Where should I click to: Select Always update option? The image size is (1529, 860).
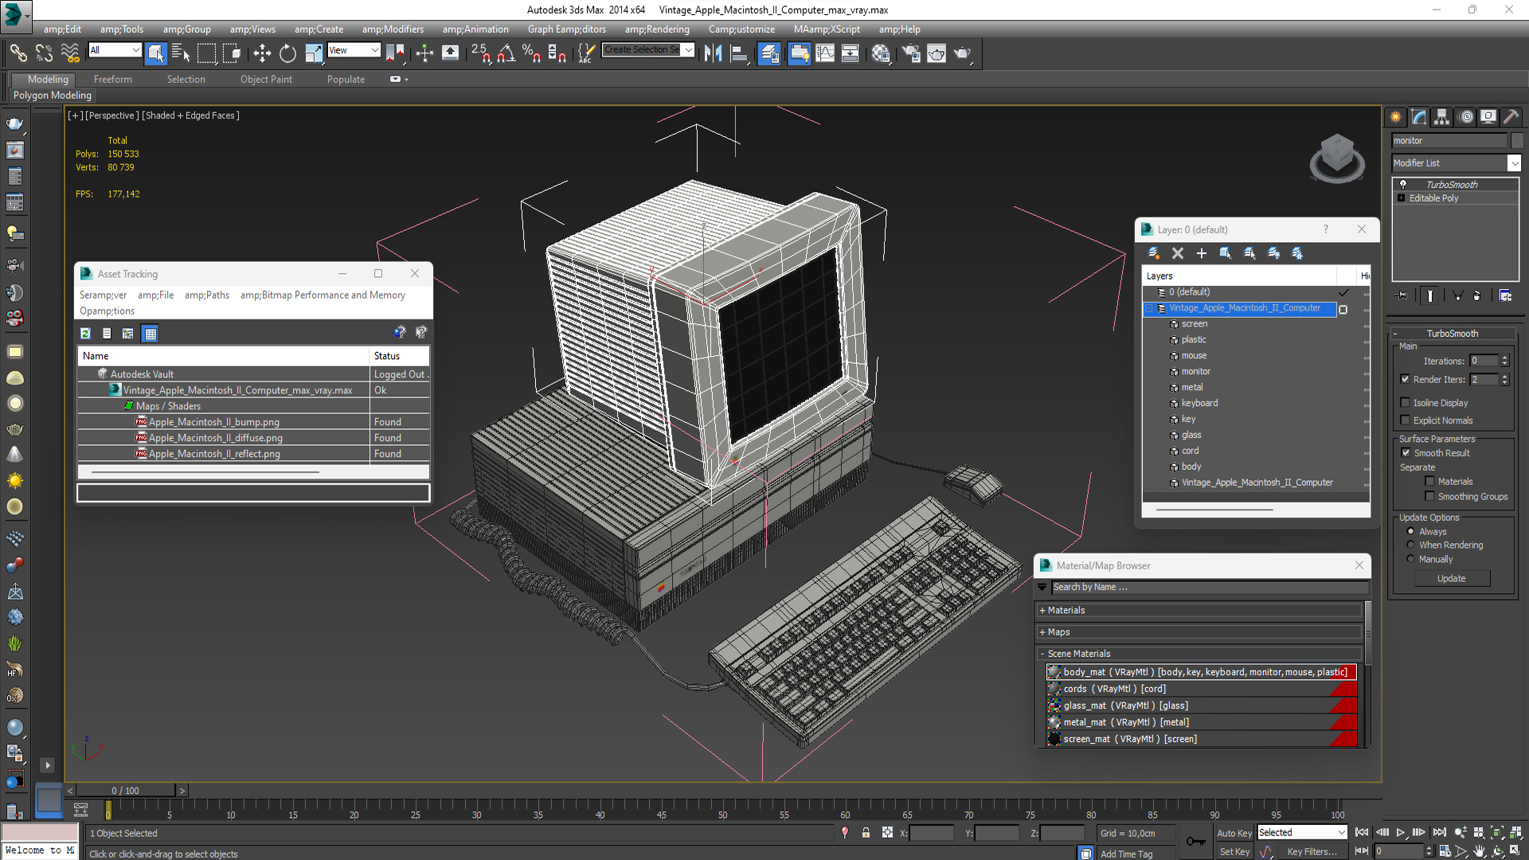click(1410, 531)
